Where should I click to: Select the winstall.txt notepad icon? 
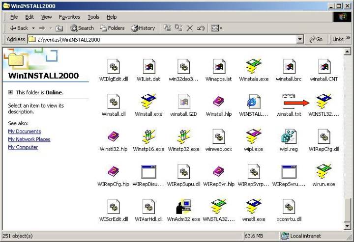289,102
